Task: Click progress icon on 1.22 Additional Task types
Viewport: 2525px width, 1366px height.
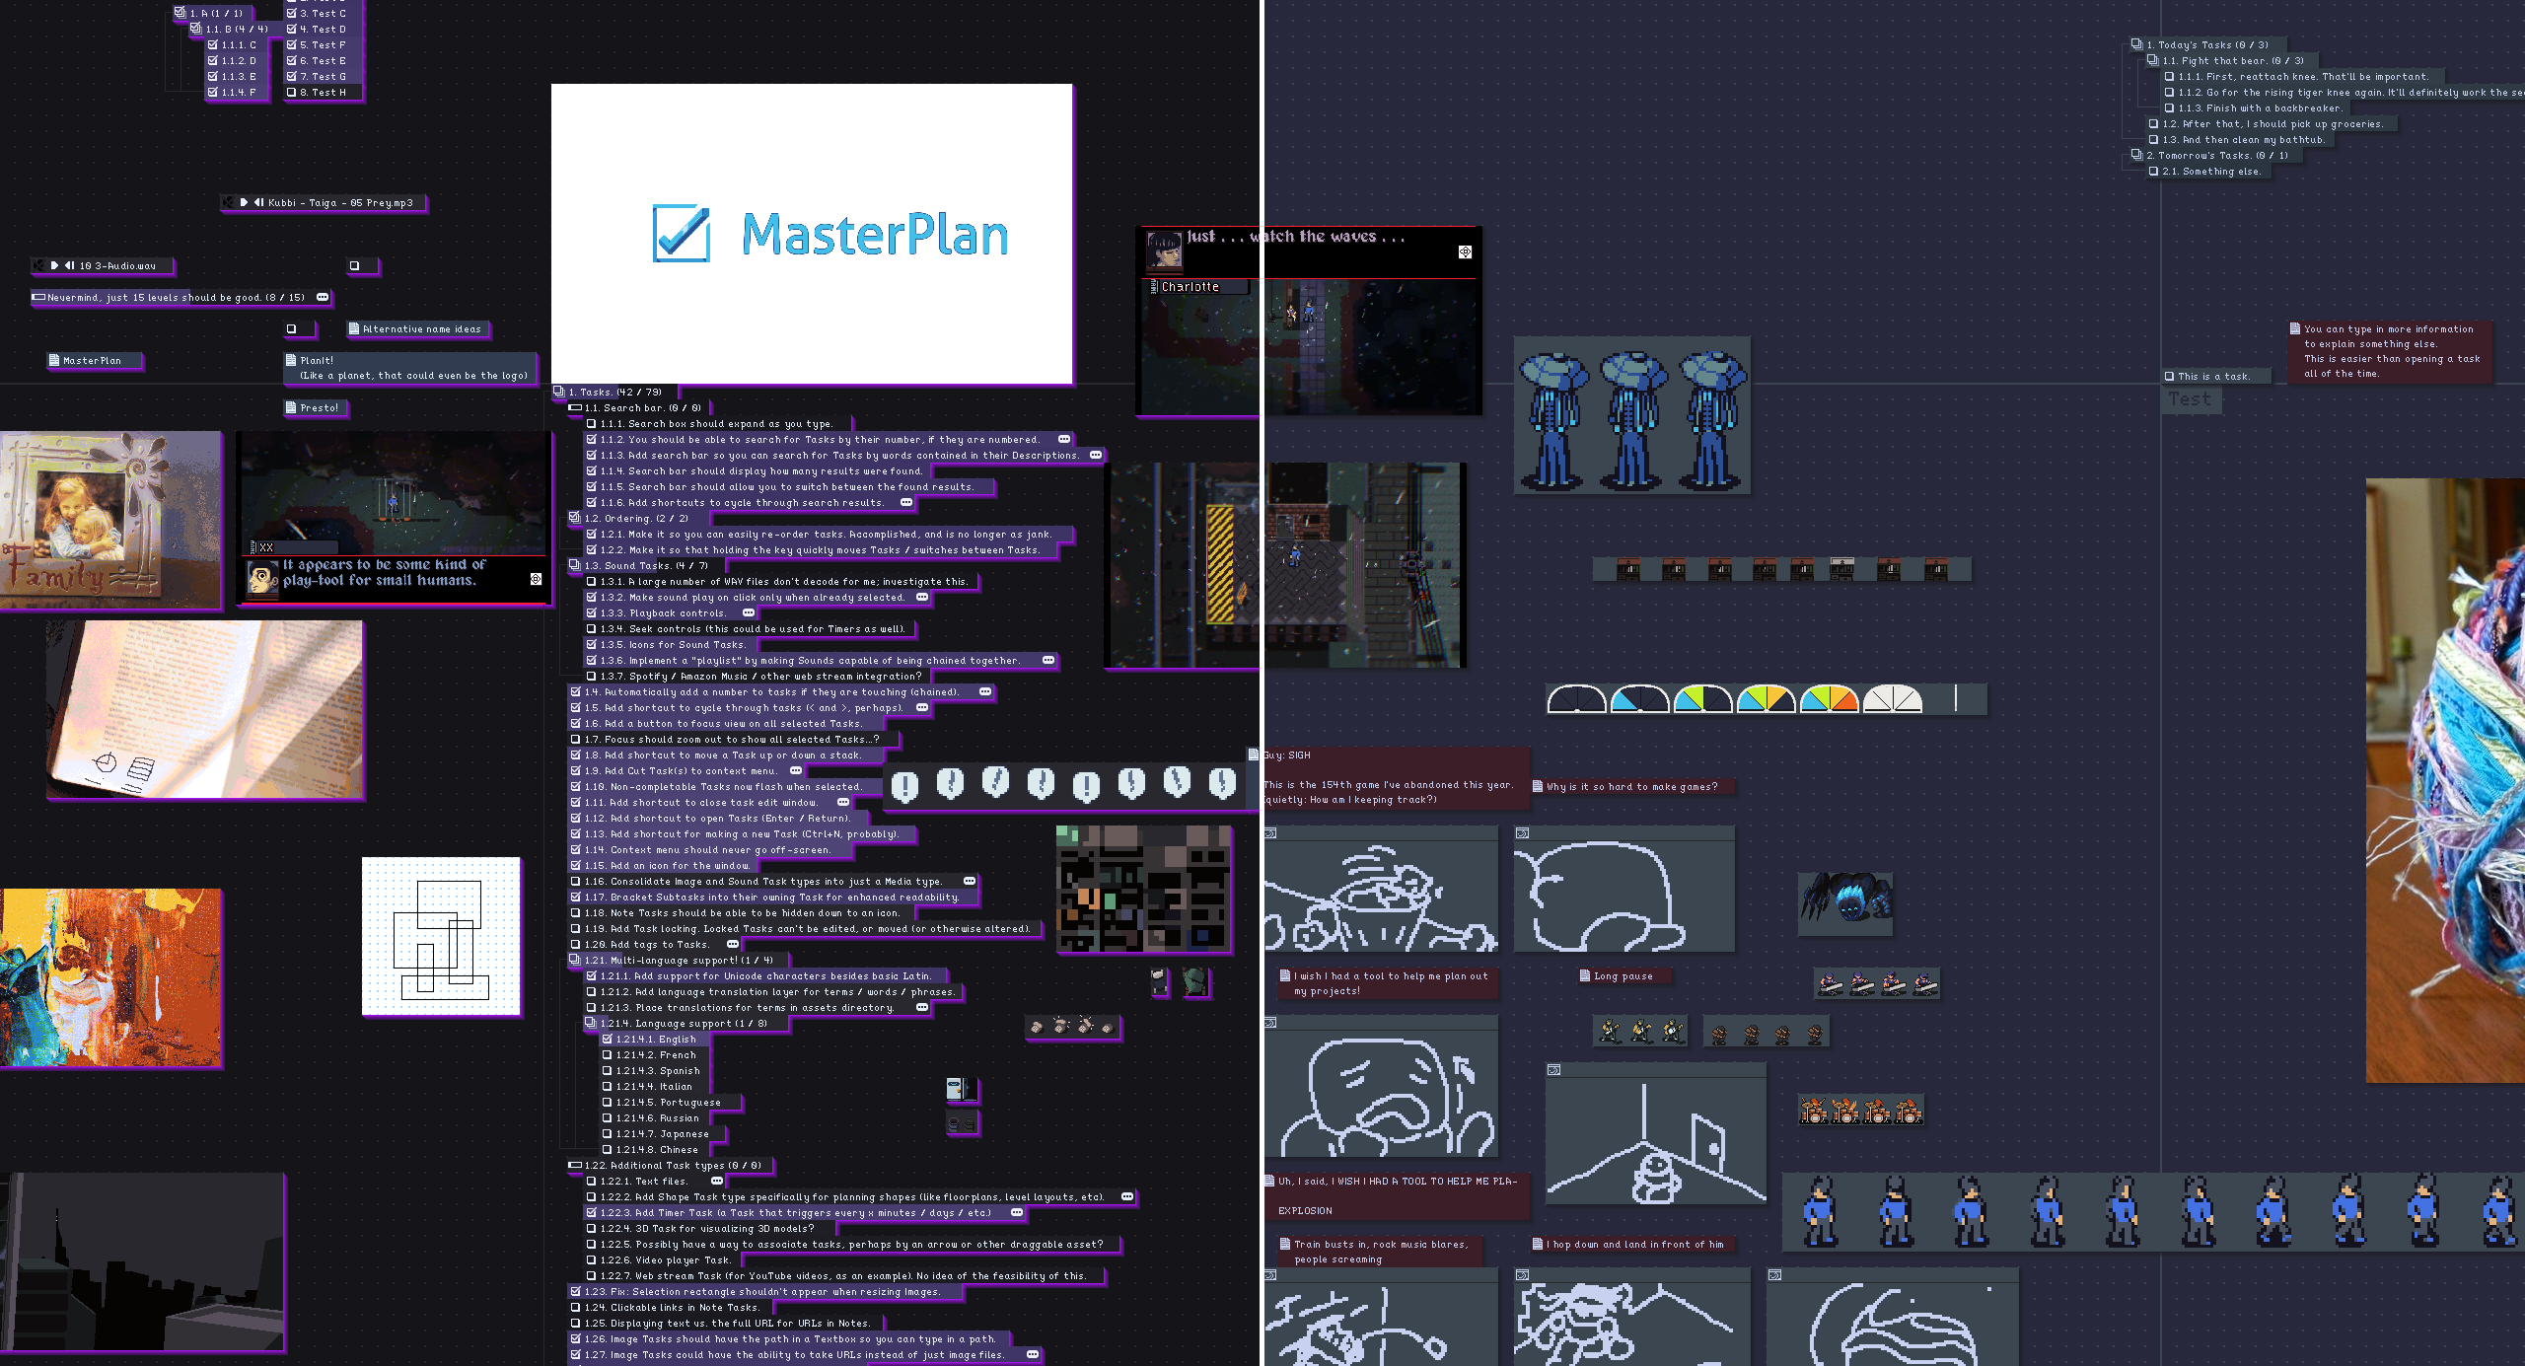Action: [x=575, y=1165]
